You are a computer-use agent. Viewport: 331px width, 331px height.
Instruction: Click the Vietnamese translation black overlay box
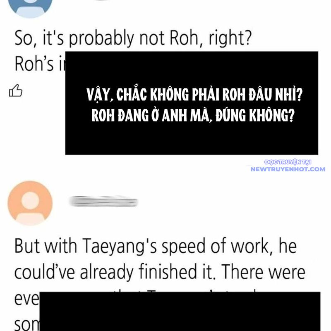[192, 103]
